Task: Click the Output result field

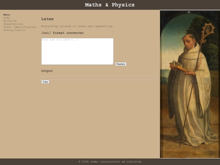Action: pos(99,78)
